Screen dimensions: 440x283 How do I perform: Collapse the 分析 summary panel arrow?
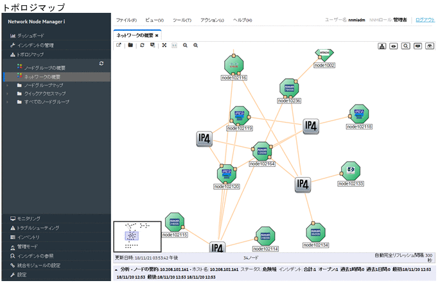coord(116,270)
